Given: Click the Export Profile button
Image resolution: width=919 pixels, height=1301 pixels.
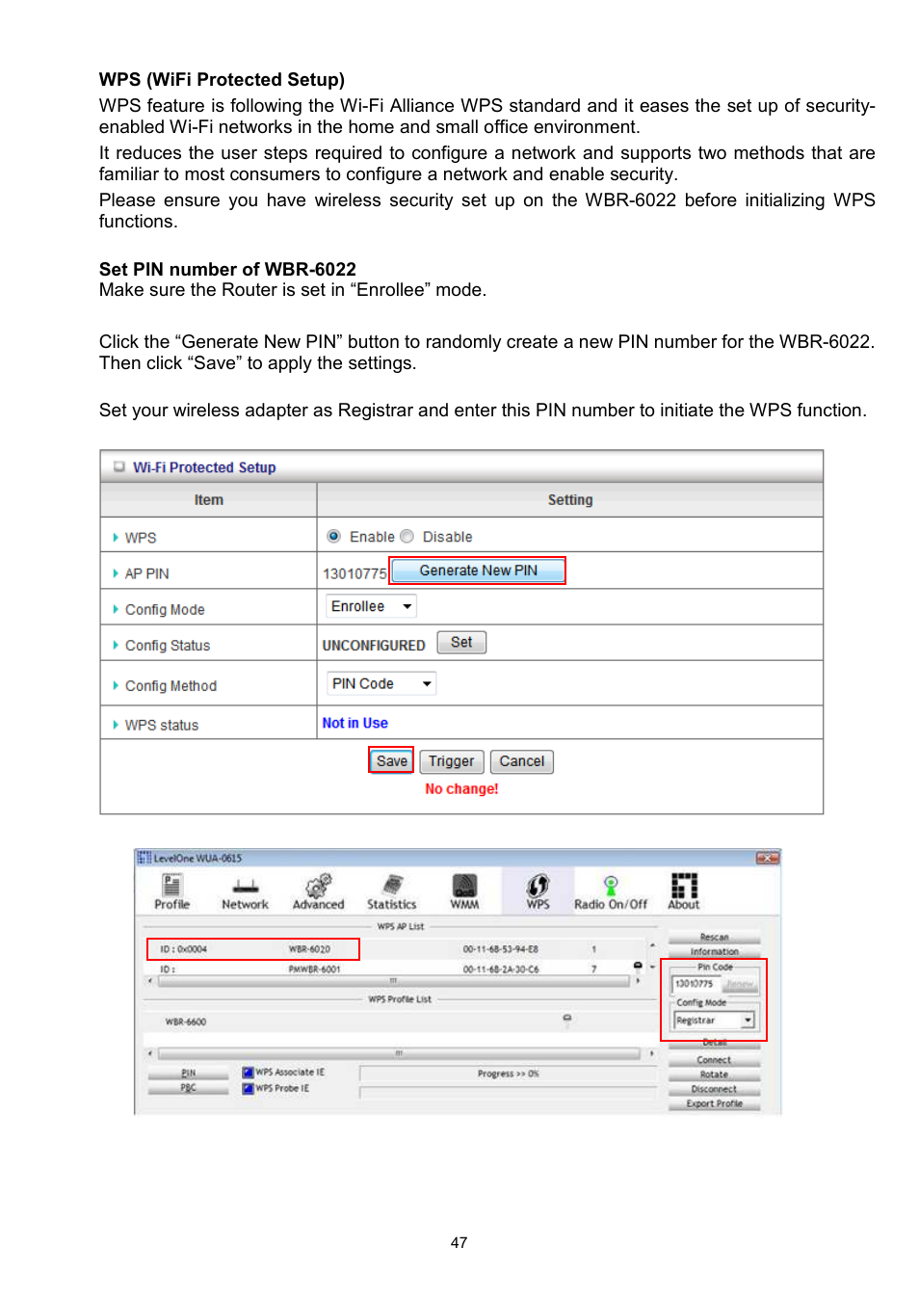Looking at the screenshot, I should point(714,1103).
